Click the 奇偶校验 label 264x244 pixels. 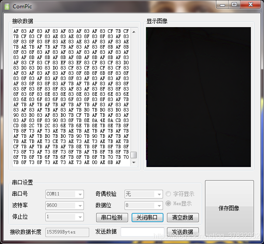pyautogui.click(x=106, y=194)
